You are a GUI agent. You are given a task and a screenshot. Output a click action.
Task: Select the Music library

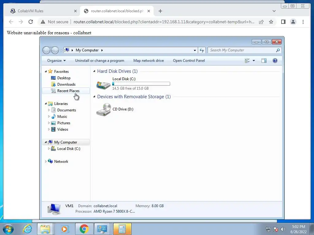click(x=62, y=117)
